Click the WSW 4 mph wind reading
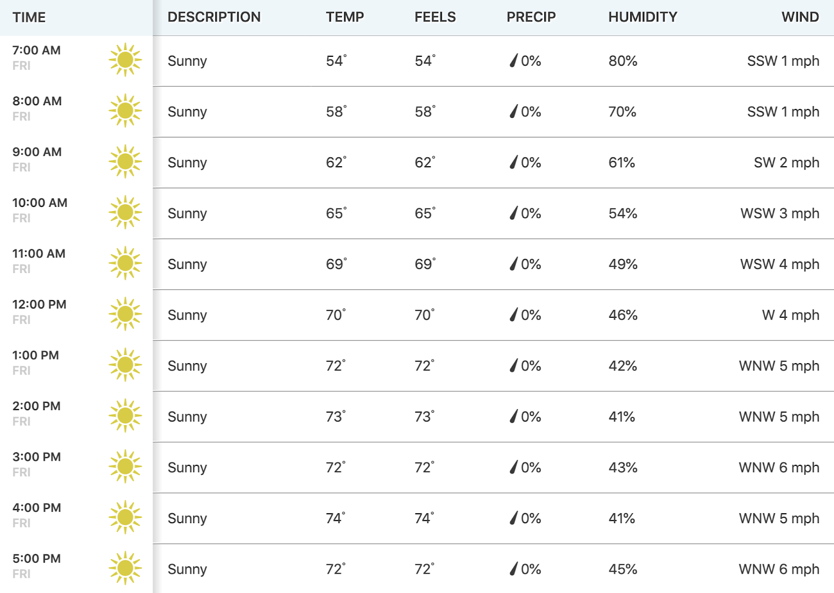 click(x=780, y=264)
